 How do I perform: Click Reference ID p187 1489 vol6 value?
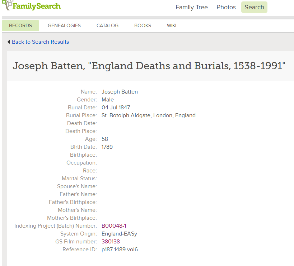pyautogui.click(x=120, y=250)
